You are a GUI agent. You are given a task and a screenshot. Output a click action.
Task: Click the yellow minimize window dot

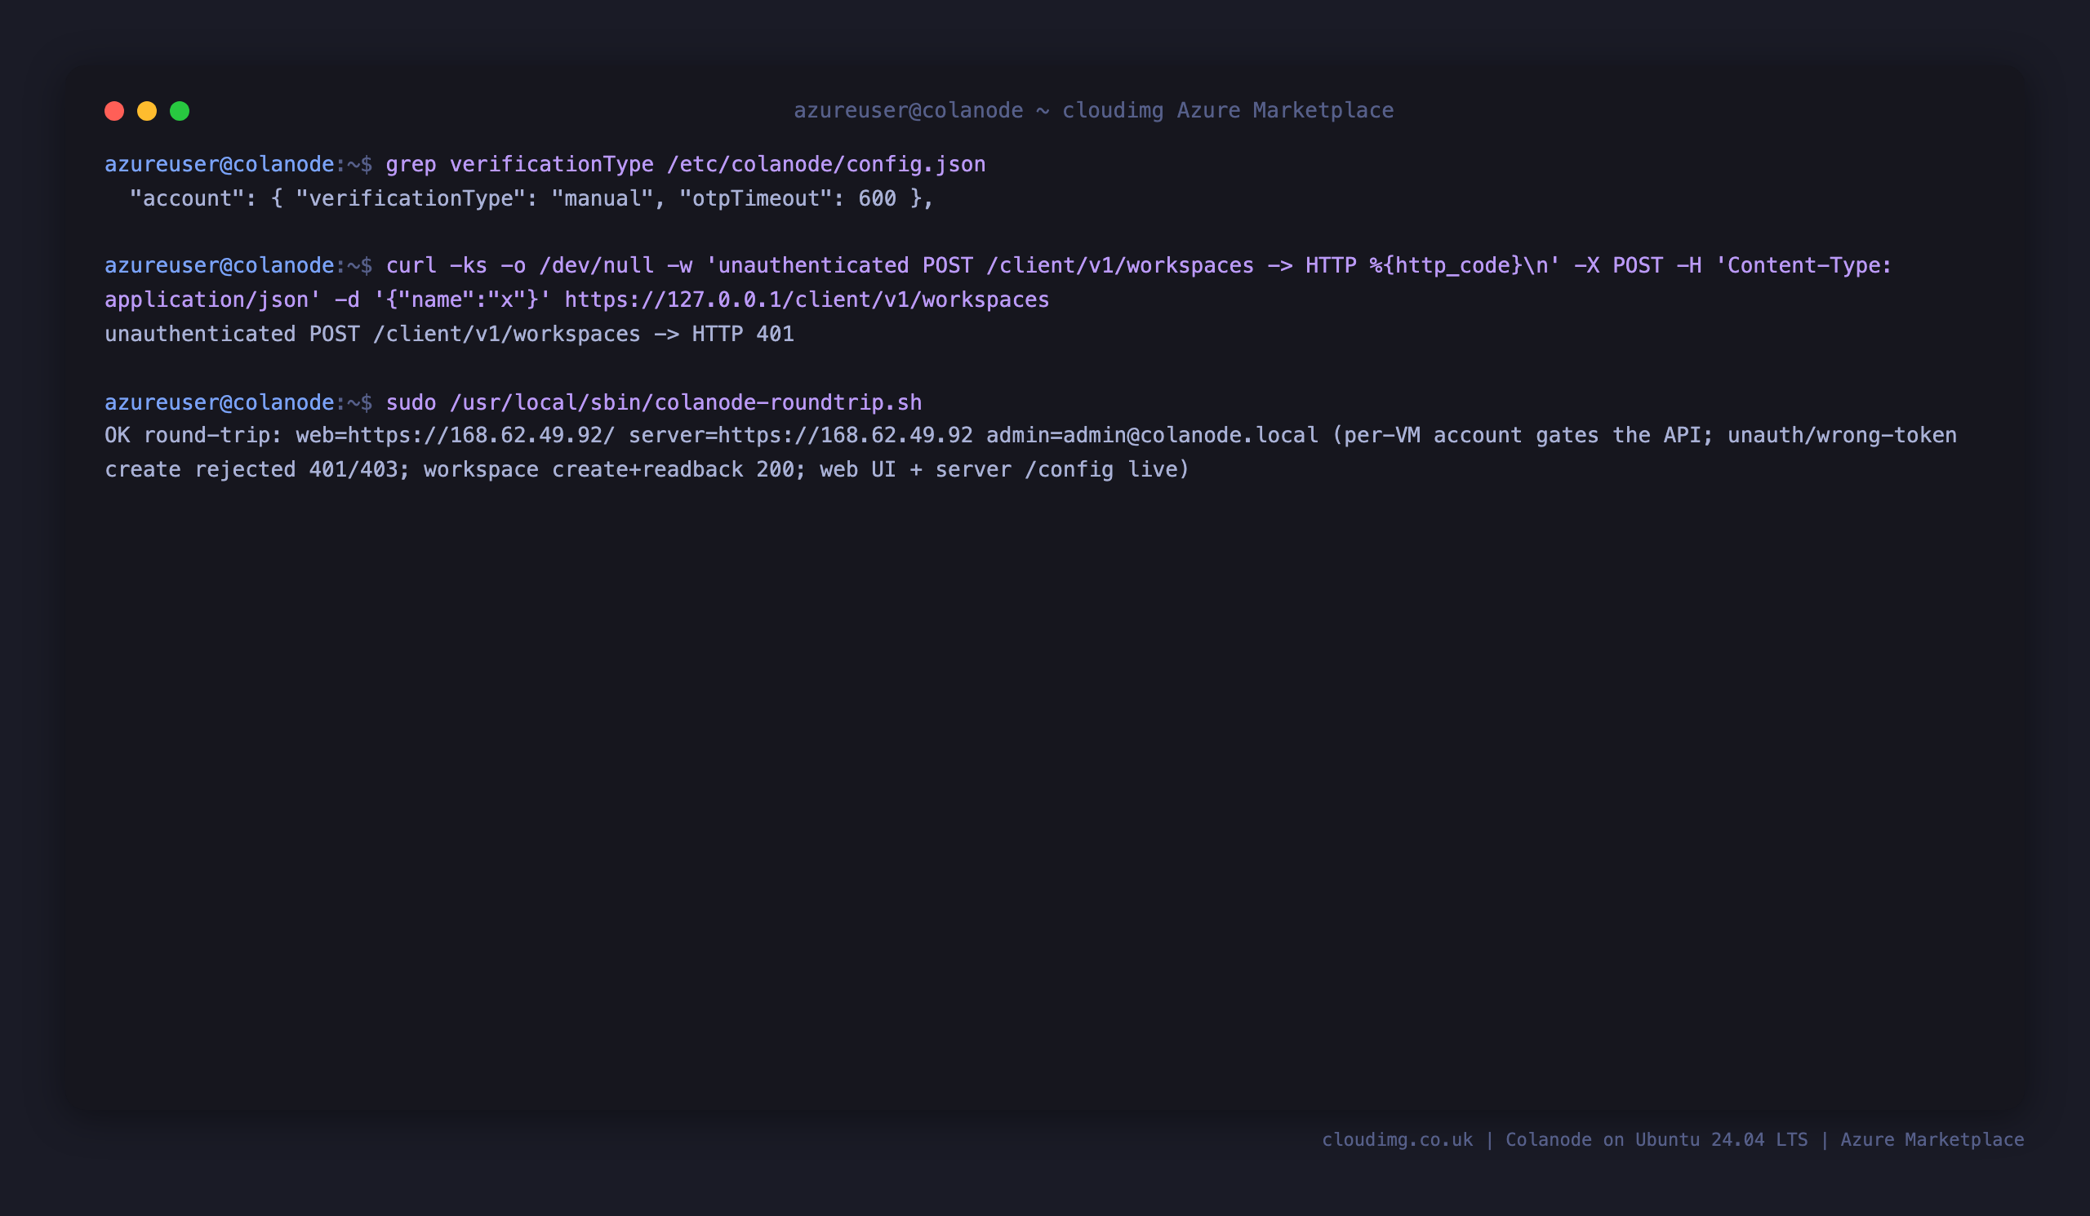click(x=147, y=111)
